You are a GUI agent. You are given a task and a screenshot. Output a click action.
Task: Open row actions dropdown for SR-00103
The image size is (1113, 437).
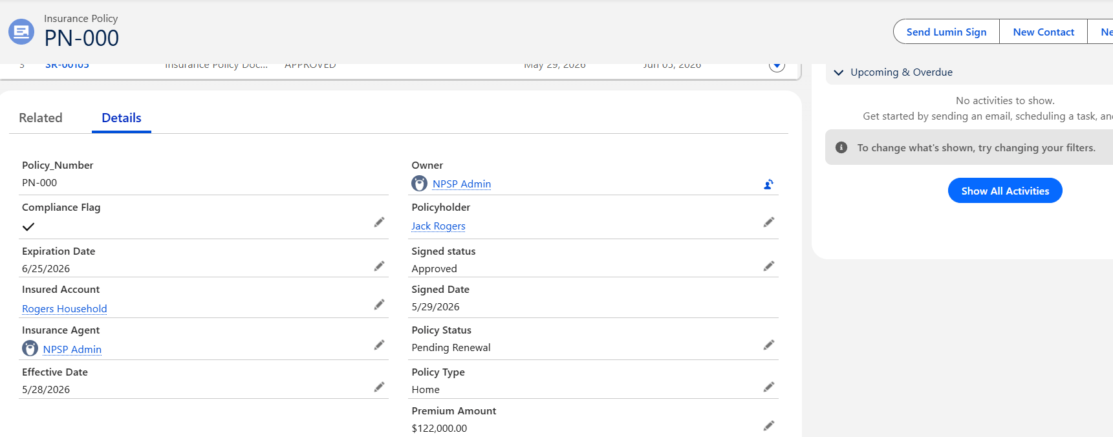[777, 65]
